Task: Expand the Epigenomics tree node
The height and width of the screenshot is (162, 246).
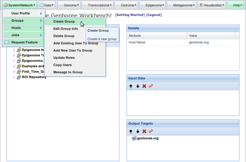Action: pos(14,61)
